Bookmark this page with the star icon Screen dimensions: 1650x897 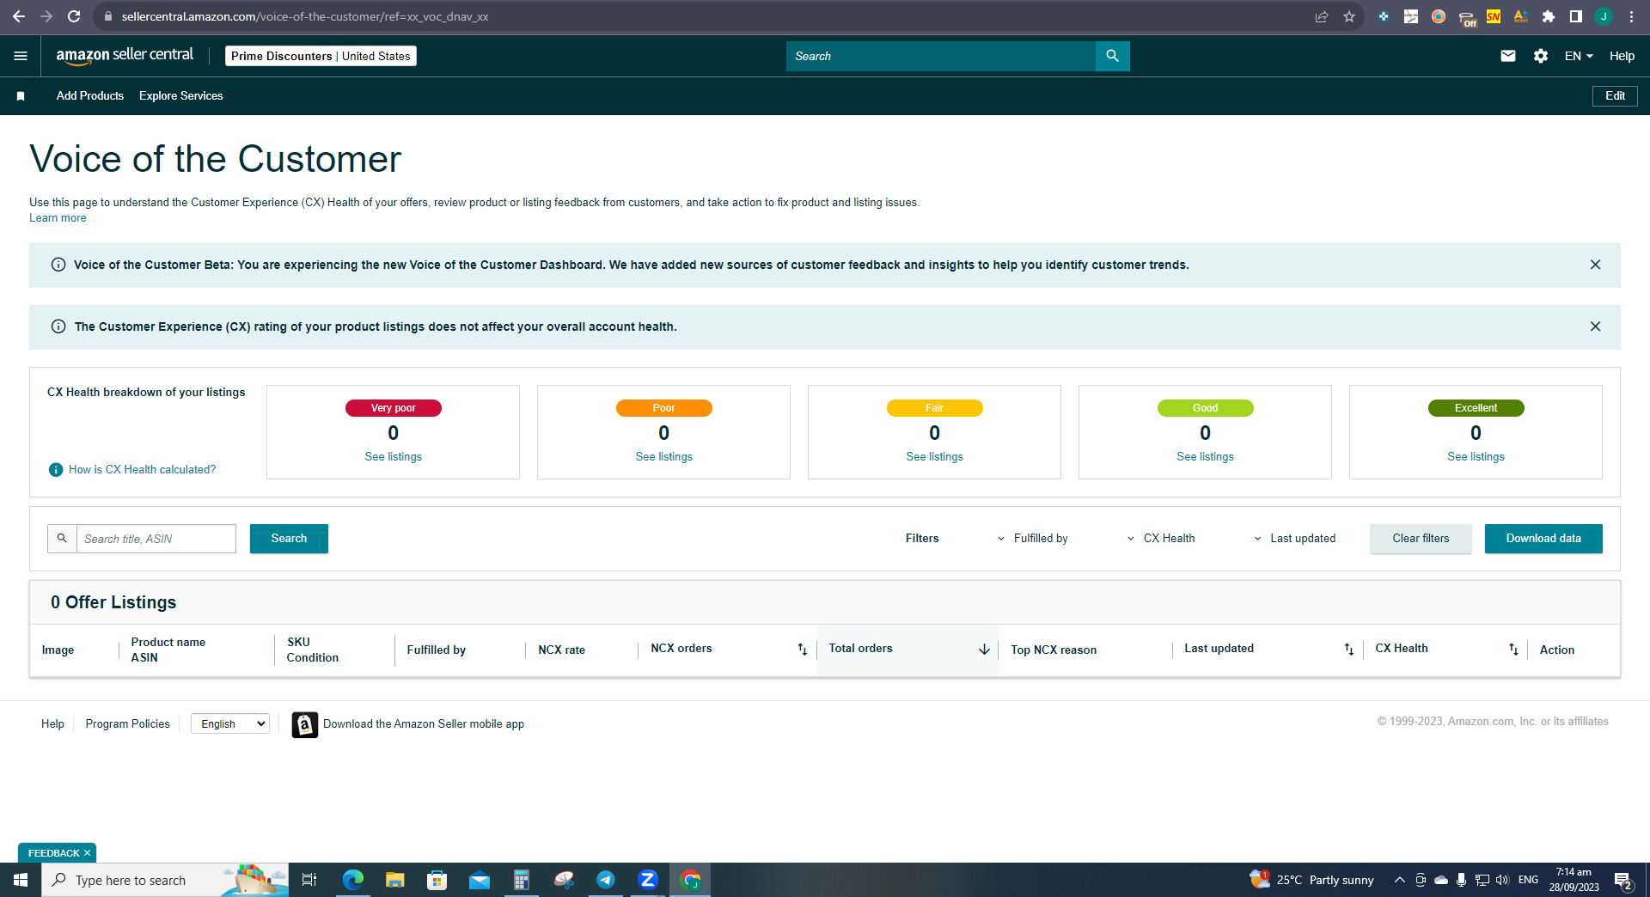(x=1349, y=16)
